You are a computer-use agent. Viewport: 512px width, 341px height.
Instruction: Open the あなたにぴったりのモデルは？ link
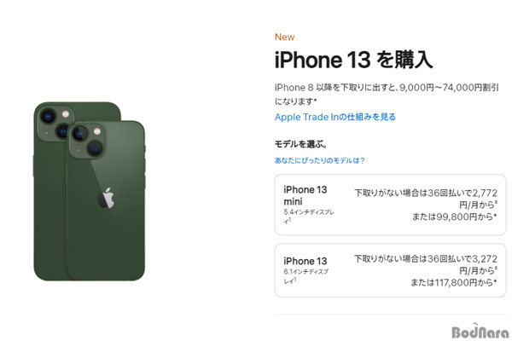pyautogui.click(x=319, y=160)
